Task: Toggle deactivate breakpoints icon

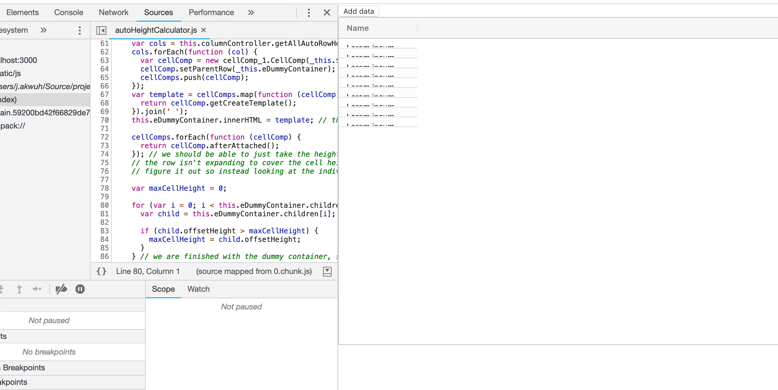Action: coord(61,289)
